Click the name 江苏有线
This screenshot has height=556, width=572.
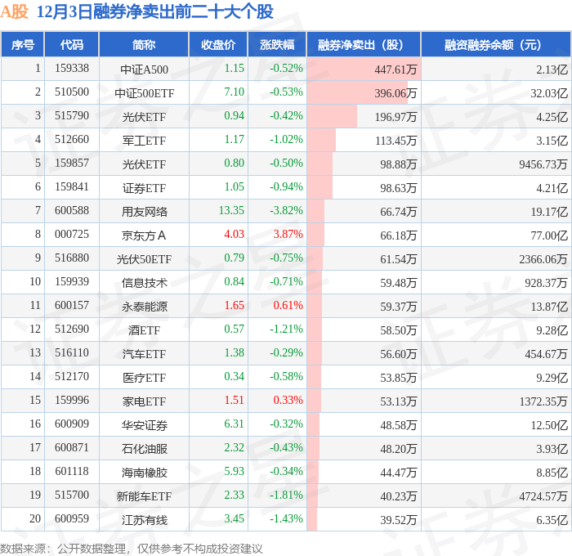click(x=144, y=520)
